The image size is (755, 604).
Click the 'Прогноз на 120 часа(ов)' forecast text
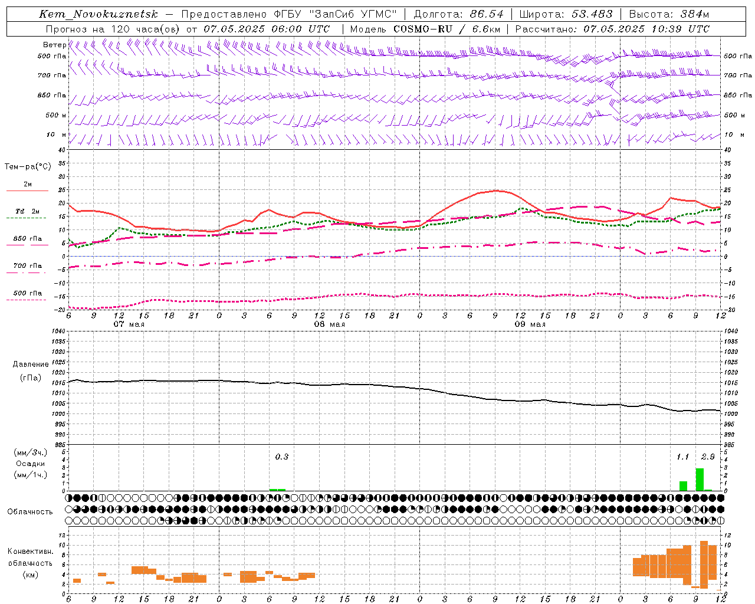[x=113, y=29]
